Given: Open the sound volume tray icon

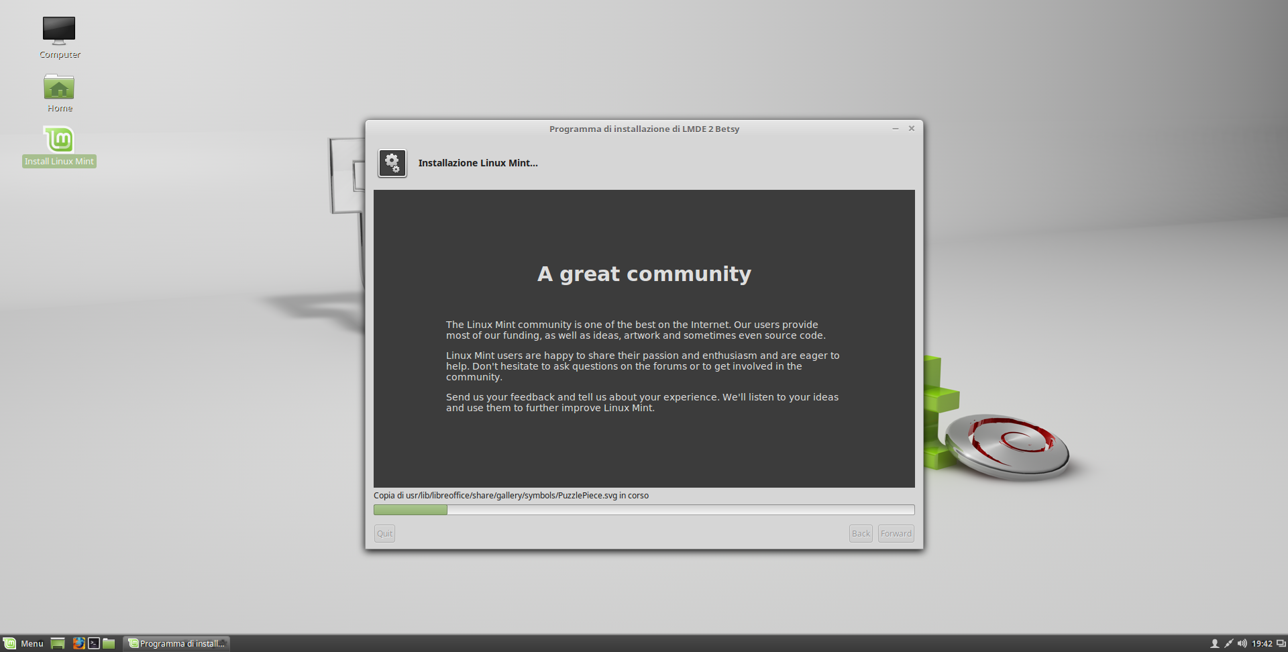Looking at the screenshot, I should 1242,643.
